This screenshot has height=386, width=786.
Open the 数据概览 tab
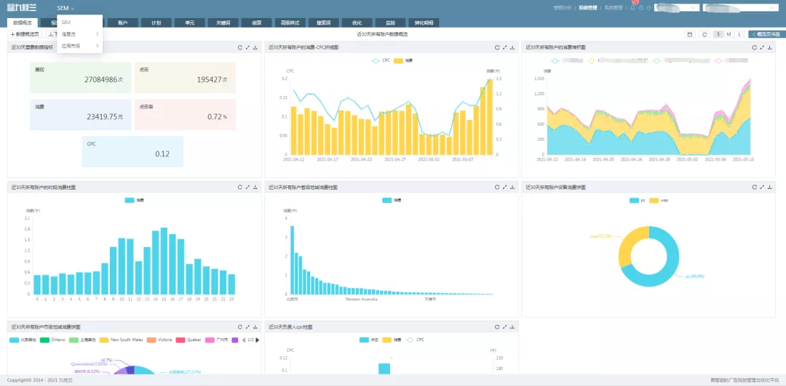[22, 23]
